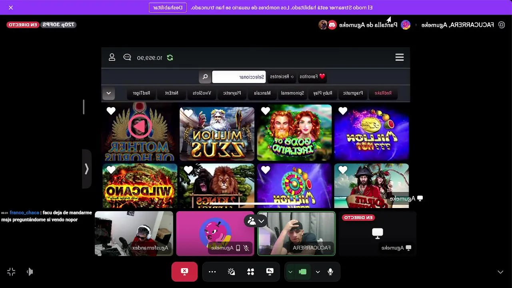Open the Favoritos filter button

(x=312, y=77)
